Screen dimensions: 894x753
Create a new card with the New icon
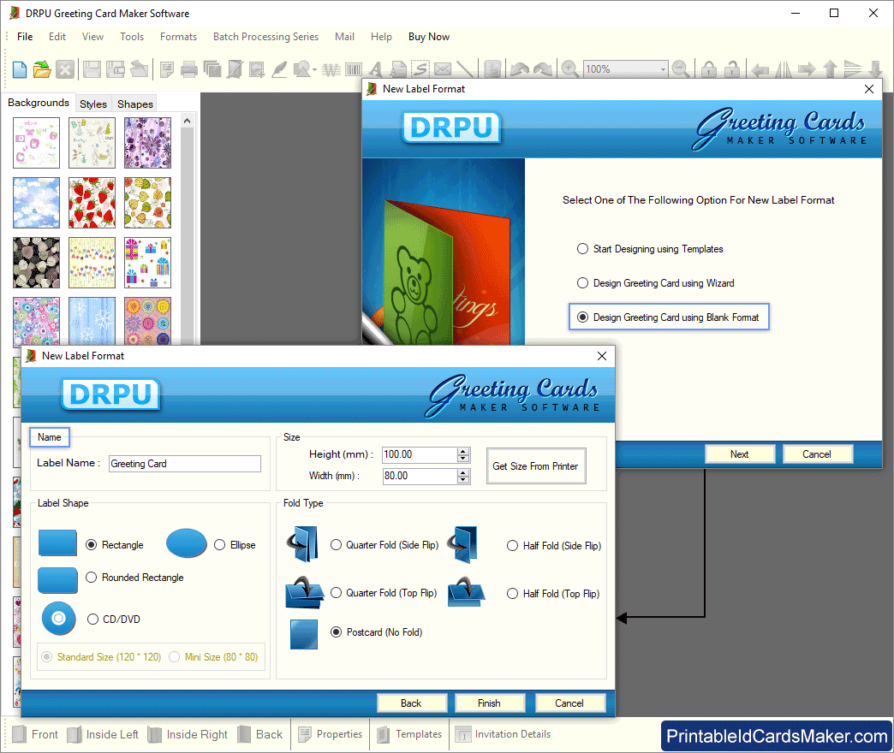(x=20, y=69)
